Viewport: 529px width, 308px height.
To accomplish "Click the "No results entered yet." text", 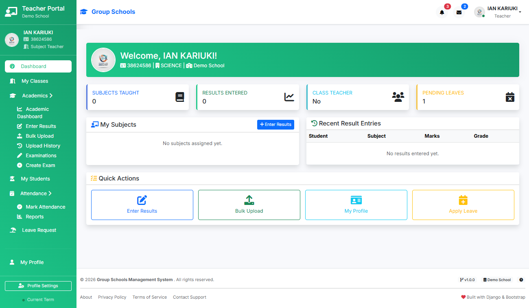I will coord(413,154).
